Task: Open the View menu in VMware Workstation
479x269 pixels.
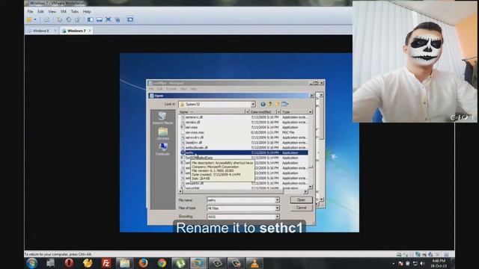Action: coord(52,12)
